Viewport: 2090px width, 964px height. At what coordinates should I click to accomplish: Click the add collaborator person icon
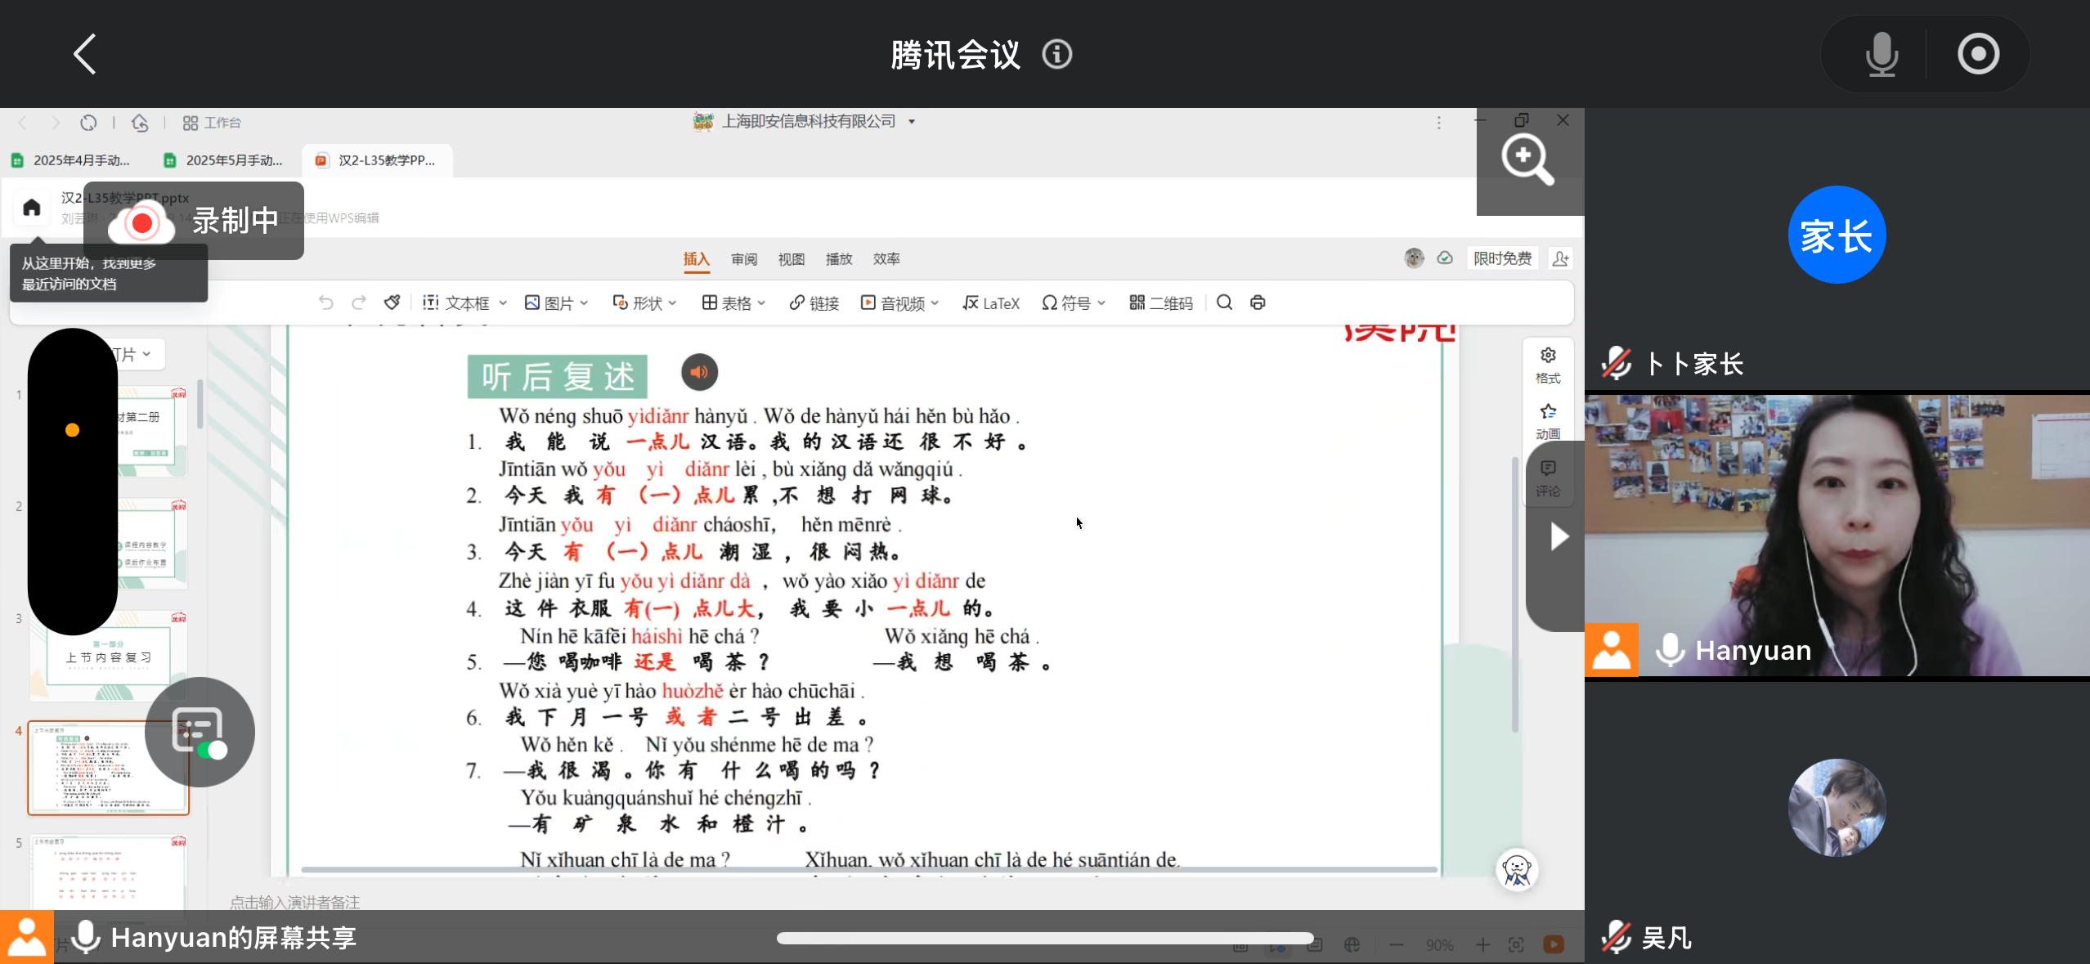tap(1560, 258)
